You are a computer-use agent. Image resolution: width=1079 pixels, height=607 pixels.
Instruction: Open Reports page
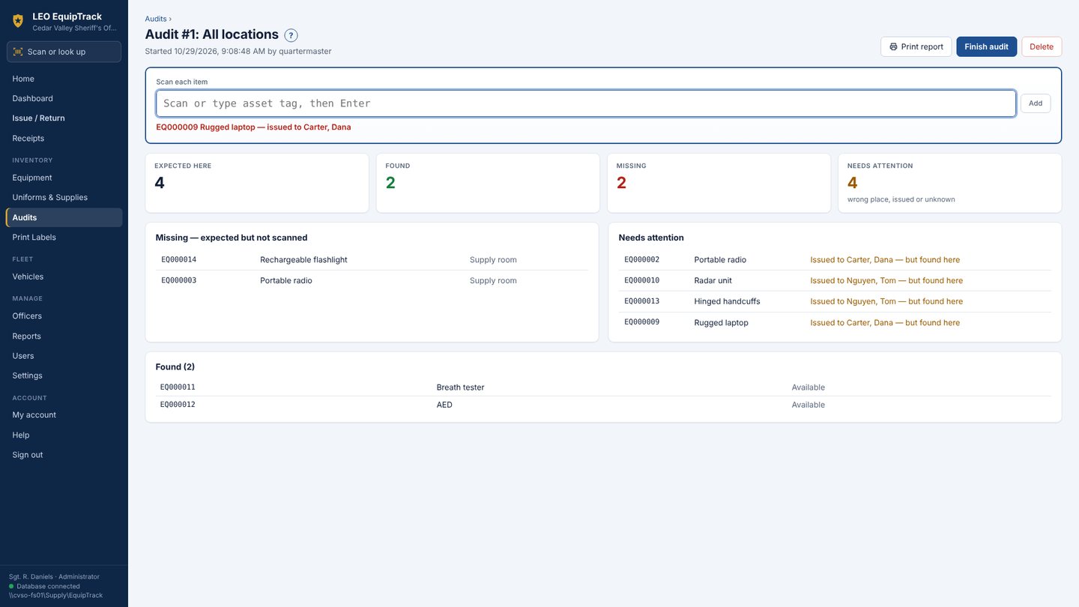coord(64,336)
